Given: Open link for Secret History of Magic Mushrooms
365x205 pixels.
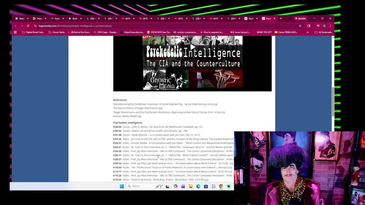Looking at the screenshot, I should [160, 108].
